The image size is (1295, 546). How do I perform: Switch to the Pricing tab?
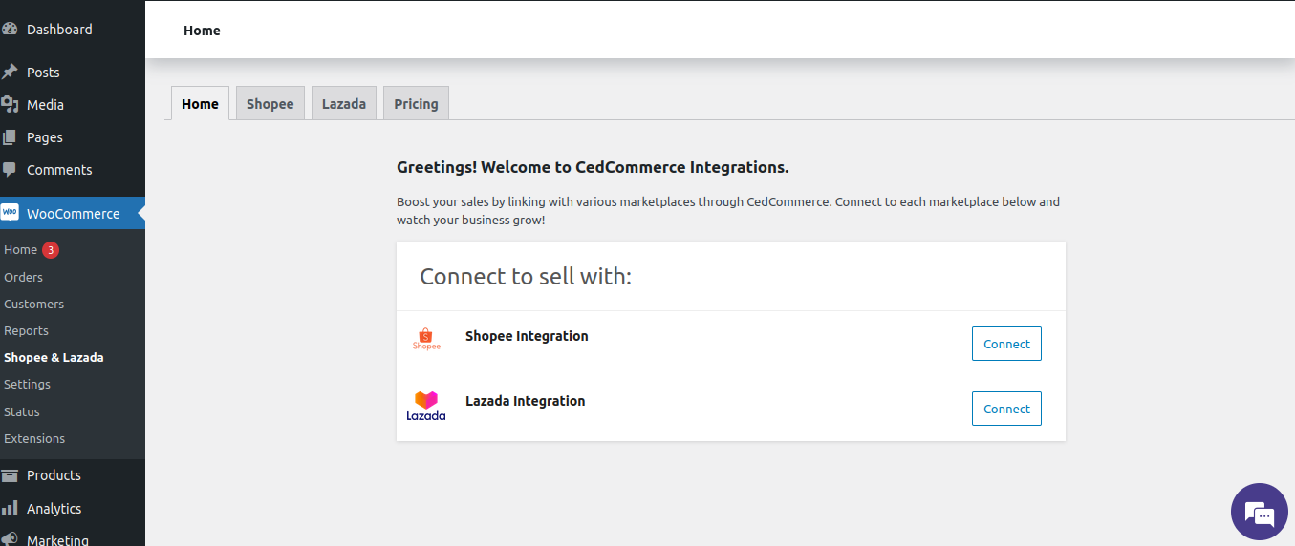[416, 103]
